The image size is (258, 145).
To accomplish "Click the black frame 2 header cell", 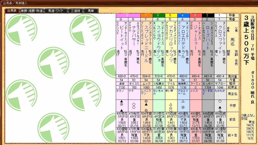I will (x=208, y=15).
